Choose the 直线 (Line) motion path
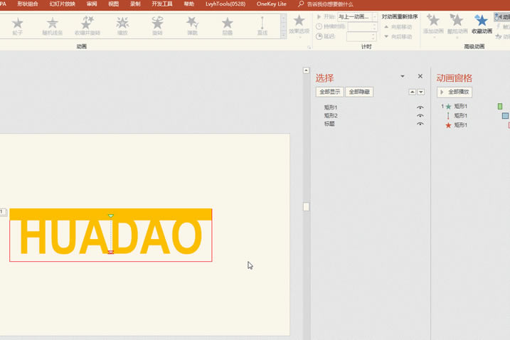This screenshot has width=510, height=340. point(262,26)
